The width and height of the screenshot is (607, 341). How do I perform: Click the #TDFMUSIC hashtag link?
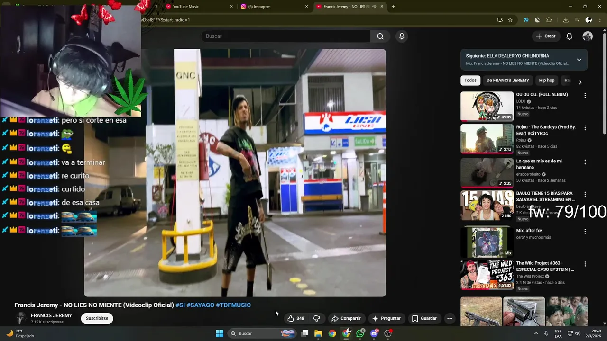(x=233, y=305)
